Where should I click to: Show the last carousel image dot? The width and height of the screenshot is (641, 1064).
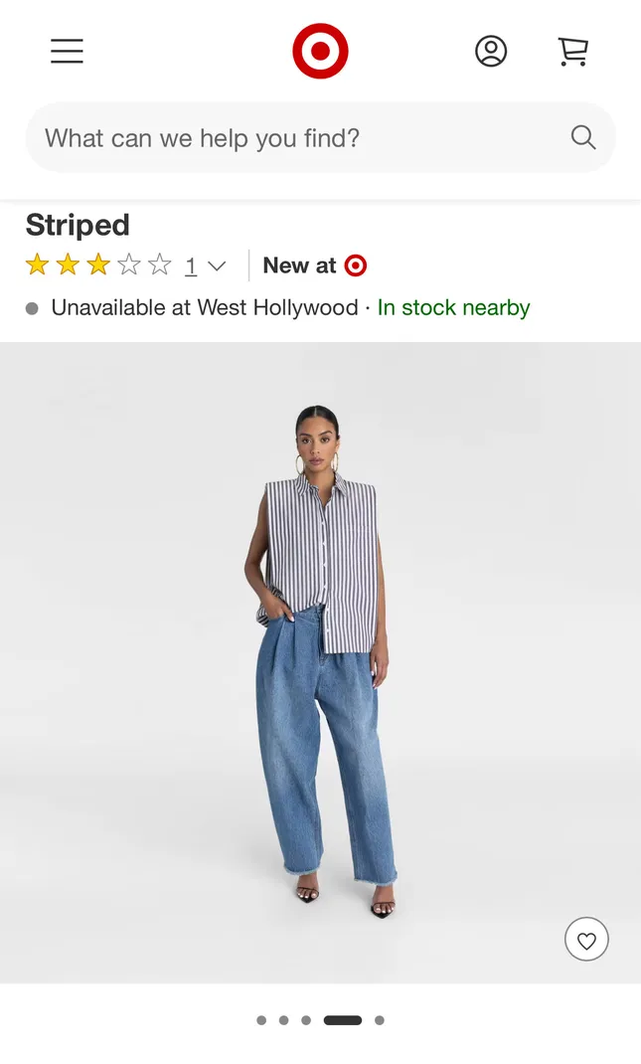coord(380,1020)
